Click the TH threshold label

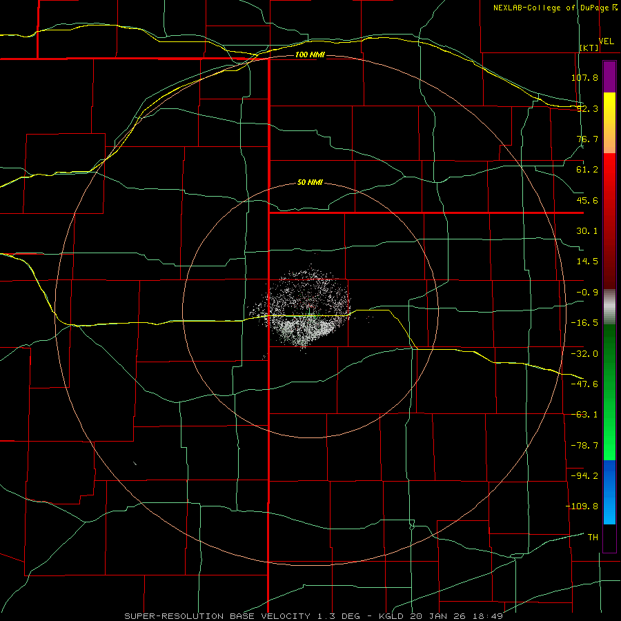(x=593, y=538)
